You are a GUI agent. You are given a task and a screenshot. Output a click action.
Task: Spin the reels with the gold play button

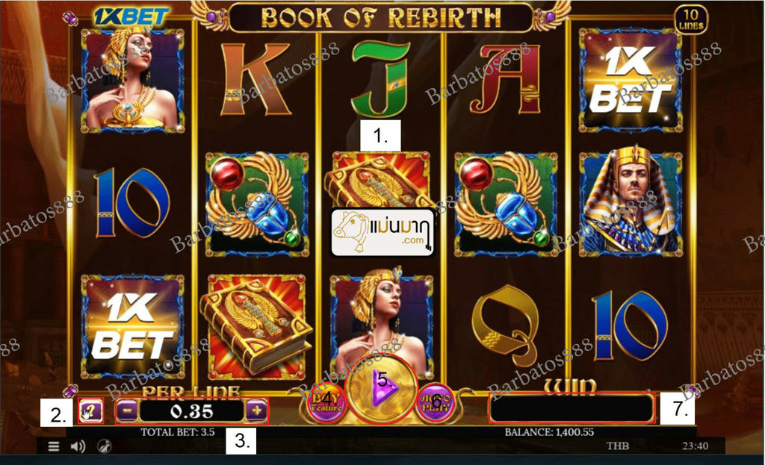pos(381,388)
